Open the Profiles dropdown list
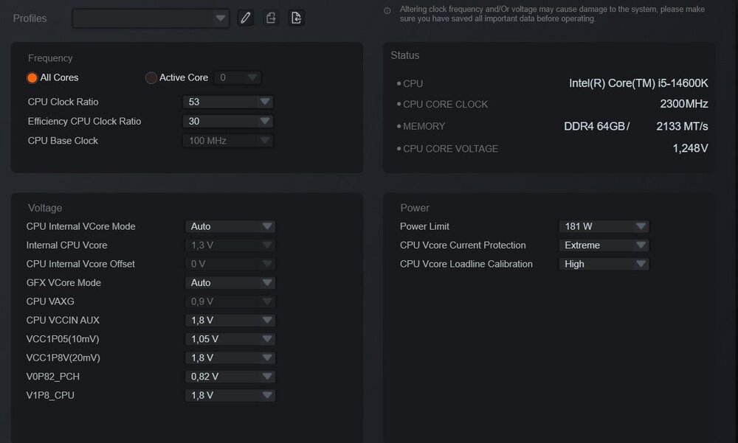Viewport: 738px width, 443px height. coord(151,18)
